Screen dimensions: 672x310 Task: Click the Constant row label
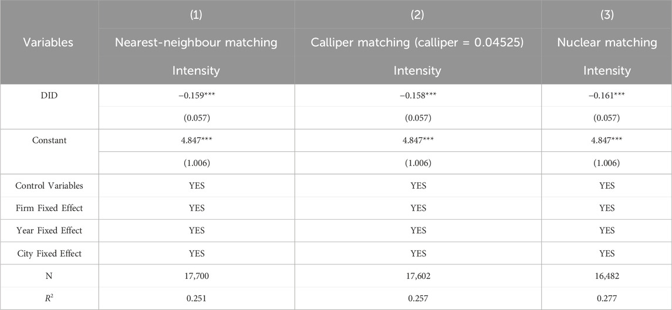tap(49, 140)
